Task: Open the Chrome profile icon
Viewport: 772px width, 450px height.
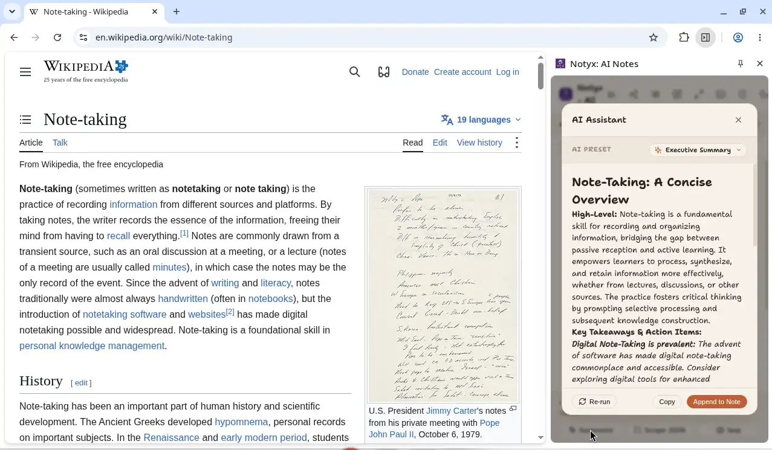Action: pos(738,37)
